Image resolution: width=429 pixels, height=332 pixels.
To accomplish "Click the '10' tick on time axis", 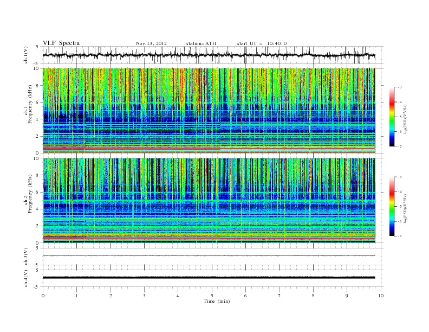I will 381,296.
